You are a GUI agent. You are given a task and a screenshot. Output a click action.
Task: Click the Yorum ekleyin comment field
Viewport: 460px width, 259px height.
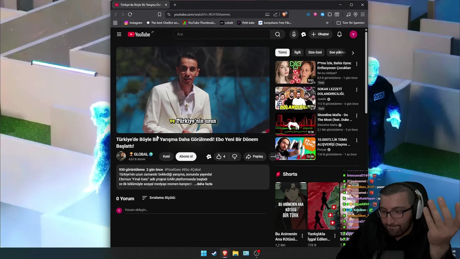pyautogui.click(x=195, y=210)
